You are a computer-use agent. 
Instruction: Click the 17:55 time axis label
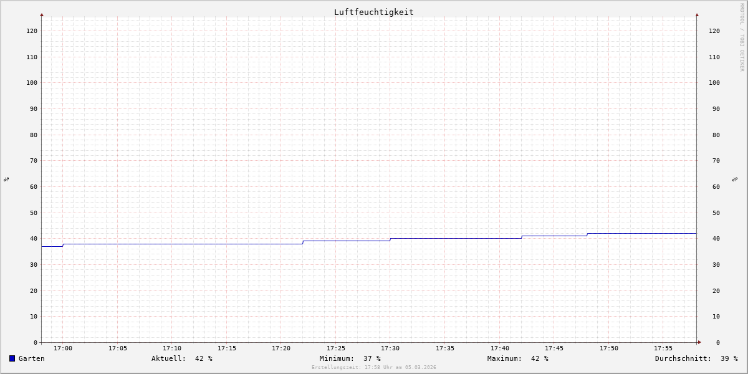[663, 348]
